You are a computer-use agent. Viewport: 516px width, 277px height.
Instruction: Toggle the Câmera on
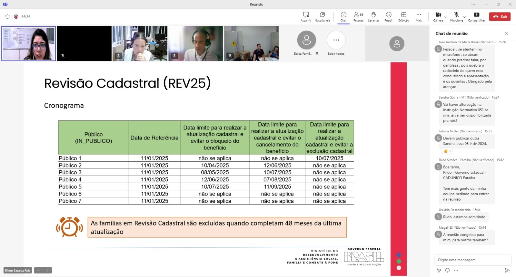click(438, 15)
